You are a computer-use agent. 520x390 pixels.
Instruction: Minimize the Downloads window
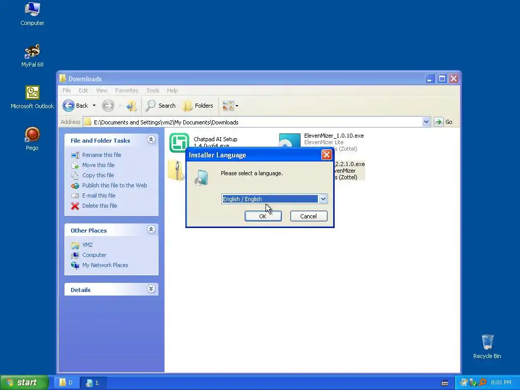(x=430, y=79)
